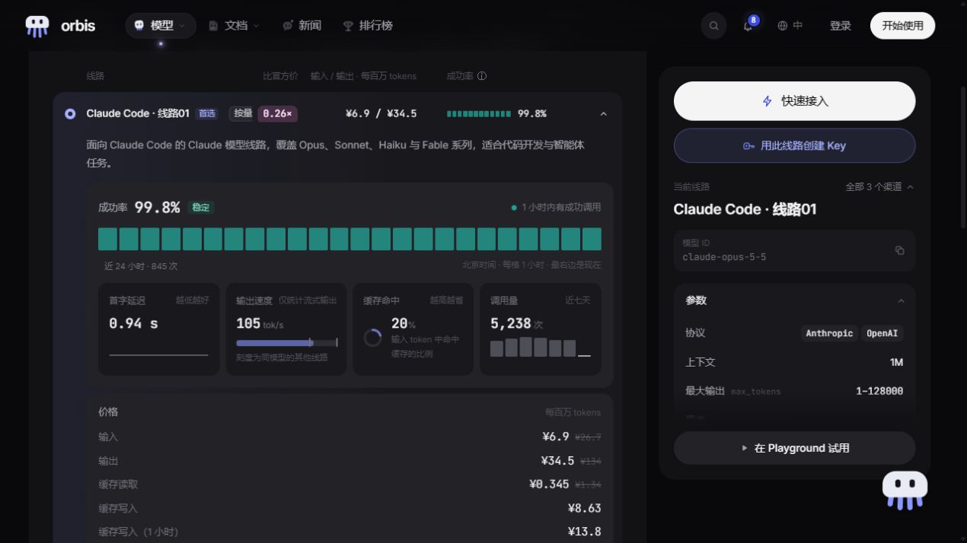Screen dimensions: 967x543
Task: Go to the 新闻 page
Action: [x=302, y=26]
